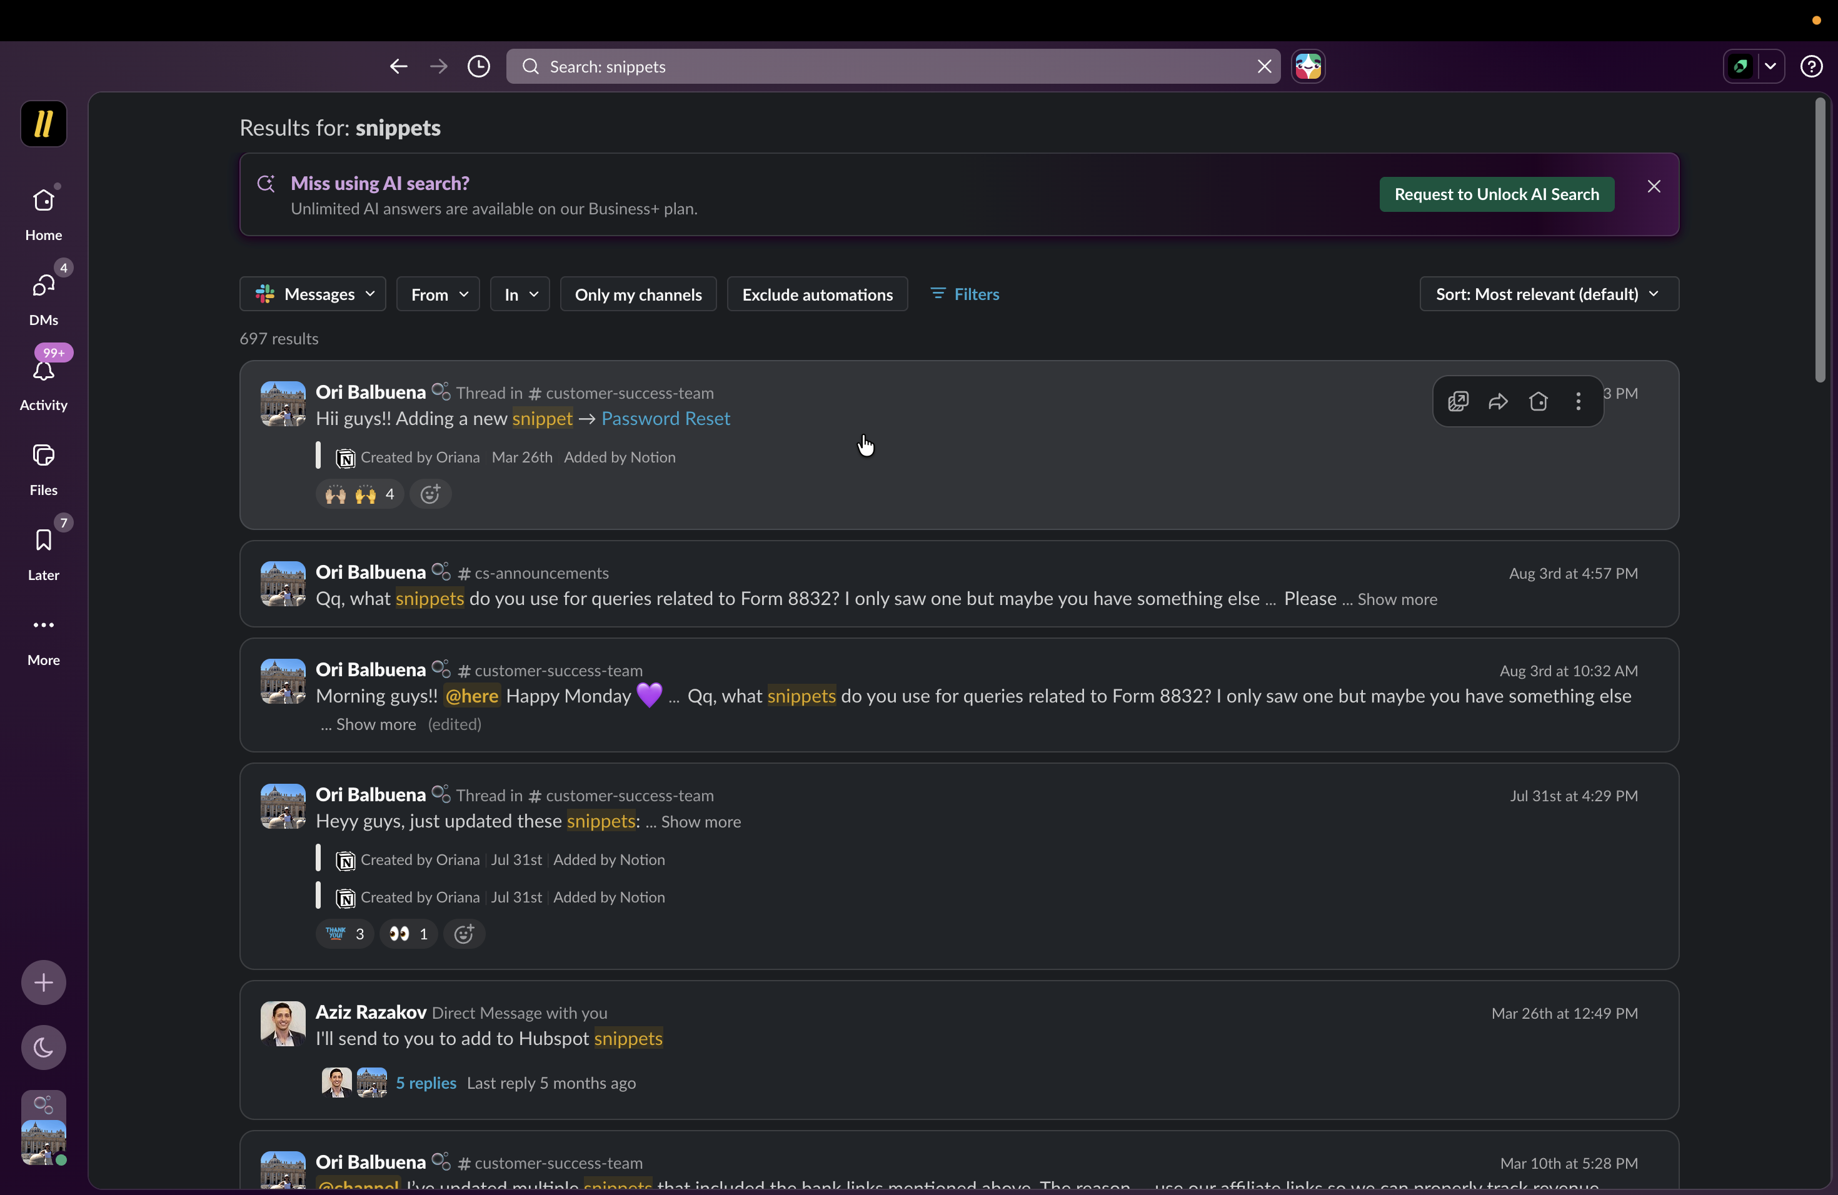1838x1195 pixels.
Task: Click the 'Aug 3rd at 4:57 PM' timestamp
Action: (1573, 574)
